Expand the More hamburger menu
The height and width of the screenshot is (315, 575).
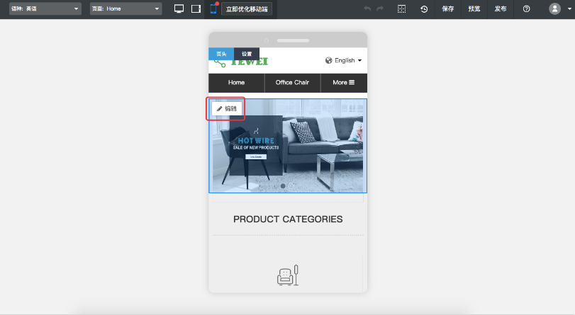[x=343, y=83]
